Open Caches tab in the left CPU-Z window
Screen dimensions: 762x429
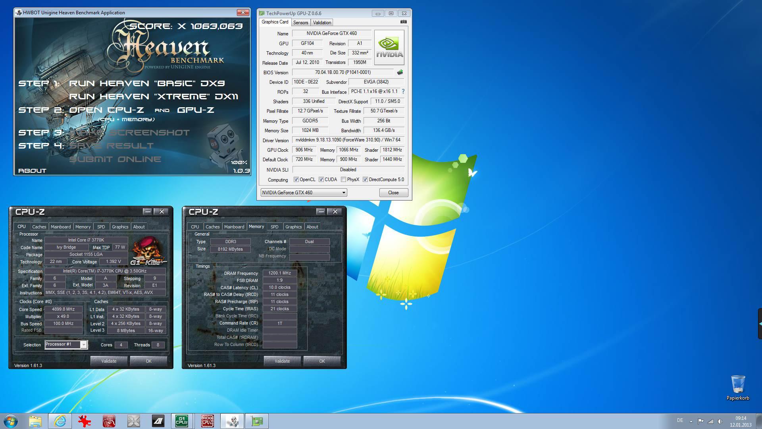(39, 227)
